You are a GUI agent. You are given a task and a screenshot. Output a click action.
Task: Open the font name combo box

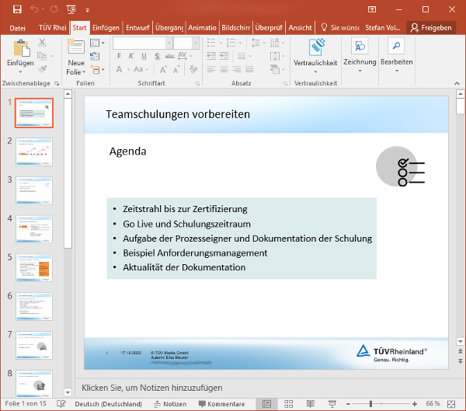coord(142,44)
